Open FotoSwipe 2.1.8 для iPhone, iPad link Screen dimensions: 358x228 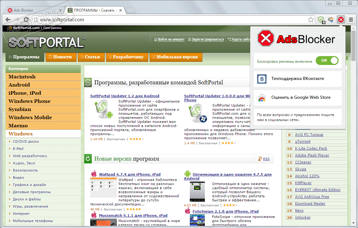(226, 211)
